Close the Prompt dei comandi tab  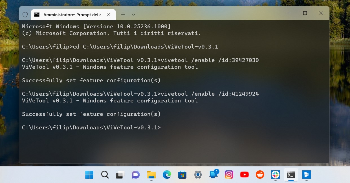click(109, 15)
